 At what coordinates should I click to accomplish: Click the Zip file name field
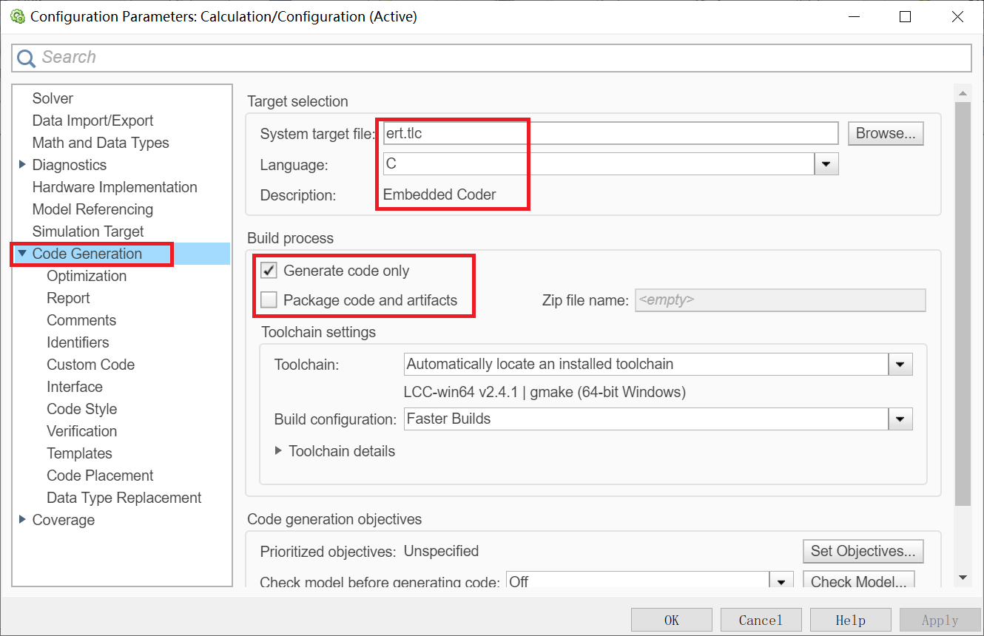(781, 300)
